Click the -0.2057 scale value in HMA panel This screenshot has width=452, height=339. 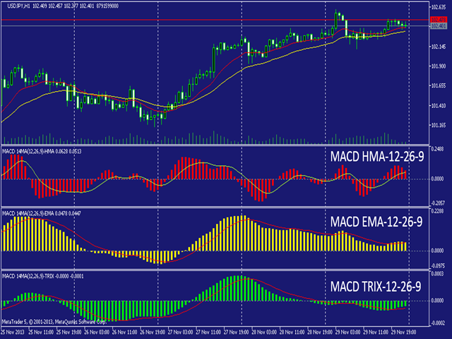tap(438, 203)
